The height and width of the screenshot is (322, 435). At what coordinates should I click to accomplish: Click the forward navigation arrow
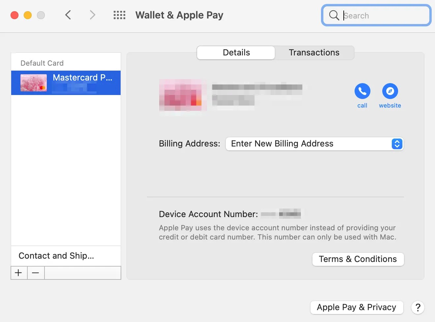click(x=92, y=15)
